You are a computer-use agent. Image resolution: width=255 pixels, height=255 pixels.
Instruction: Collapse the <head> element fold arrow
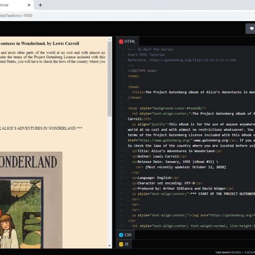[127, 87]
